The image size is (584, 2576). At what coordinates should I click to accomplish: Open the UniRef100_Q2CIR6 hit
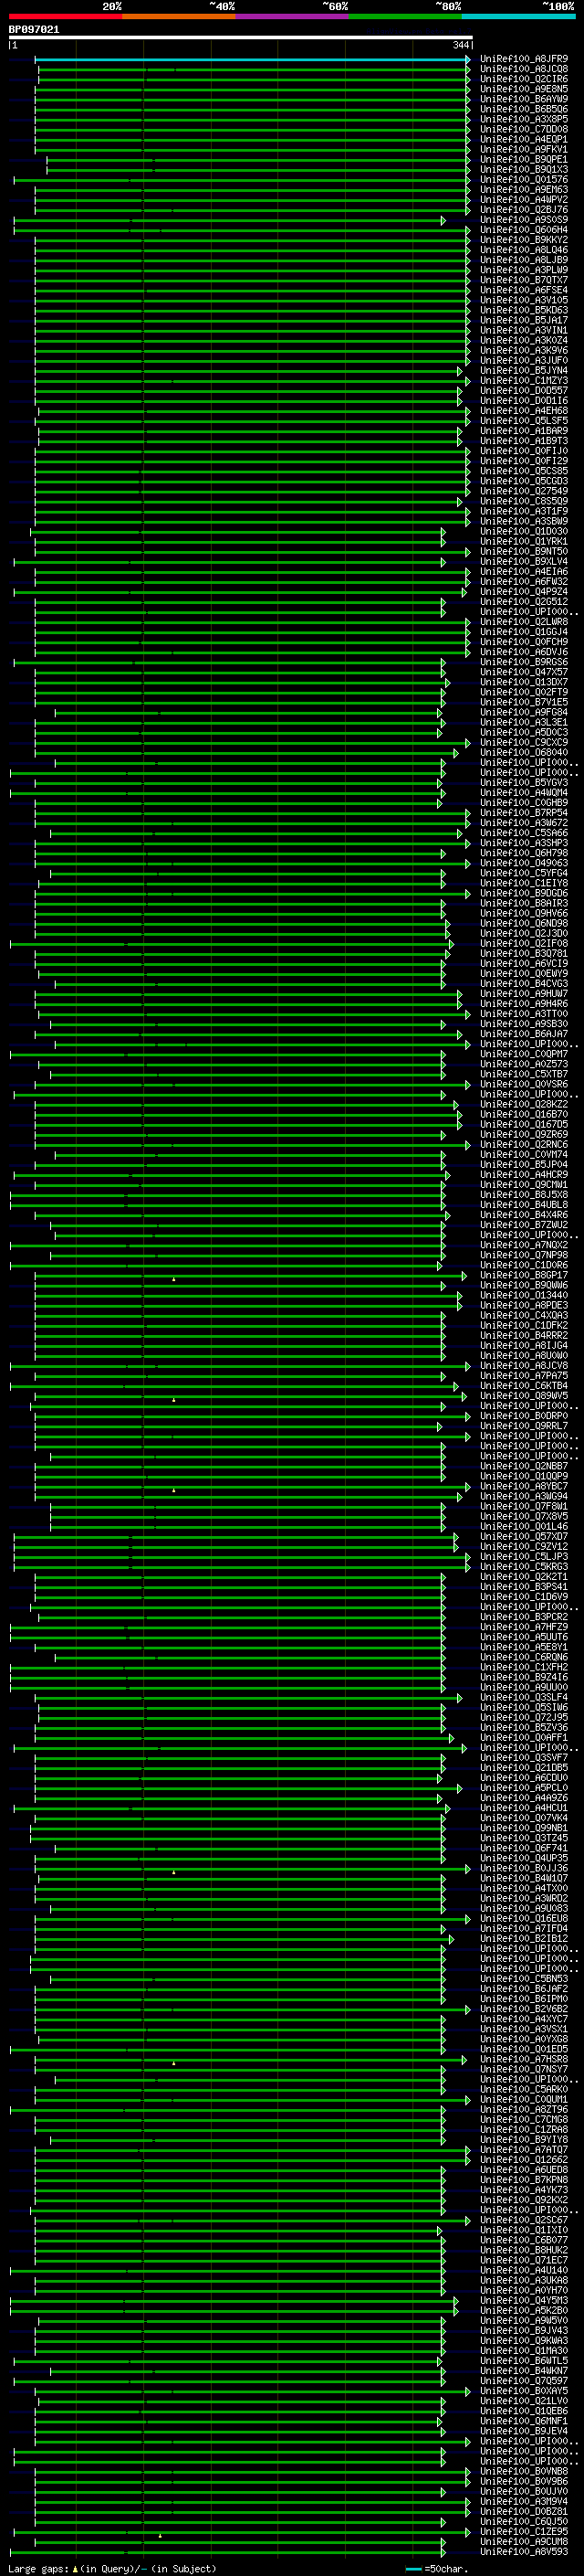[x=524, y=79]
